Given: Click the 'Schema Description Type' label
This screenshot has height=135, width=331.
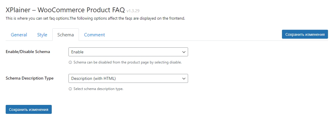Looking at the screenshot, I should [30, 78].
